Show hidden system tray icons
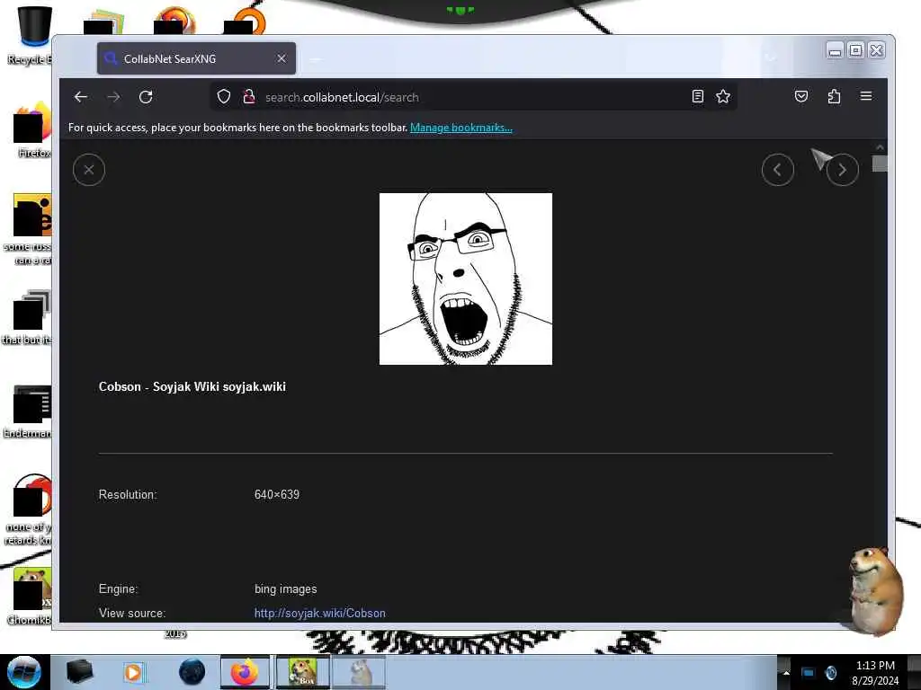 point(786,673)
